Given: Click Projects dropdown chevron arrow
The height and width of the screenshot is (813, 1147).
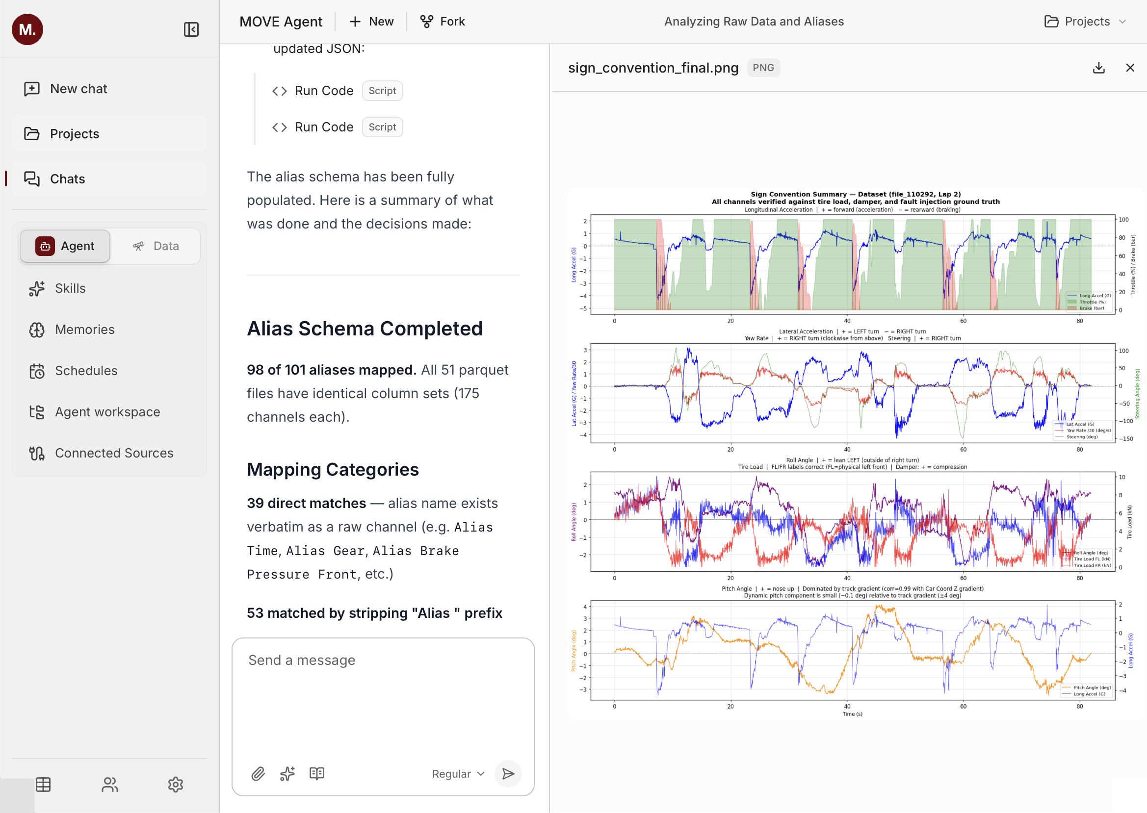Looking at the screenshot, I should tap(1122, 22).
